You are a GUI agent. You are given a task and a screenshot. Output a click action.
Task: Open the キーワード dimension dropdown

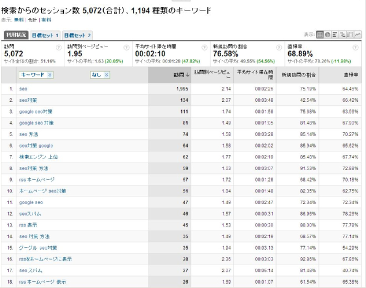point(36,75)
